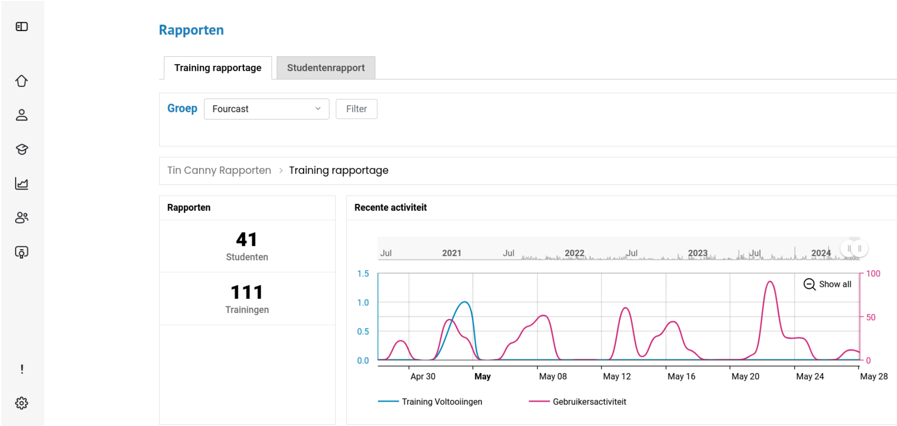Click the 2022 label in chart navigator
This screenshot has height=426, width=897.
click(x=574, y=253)
